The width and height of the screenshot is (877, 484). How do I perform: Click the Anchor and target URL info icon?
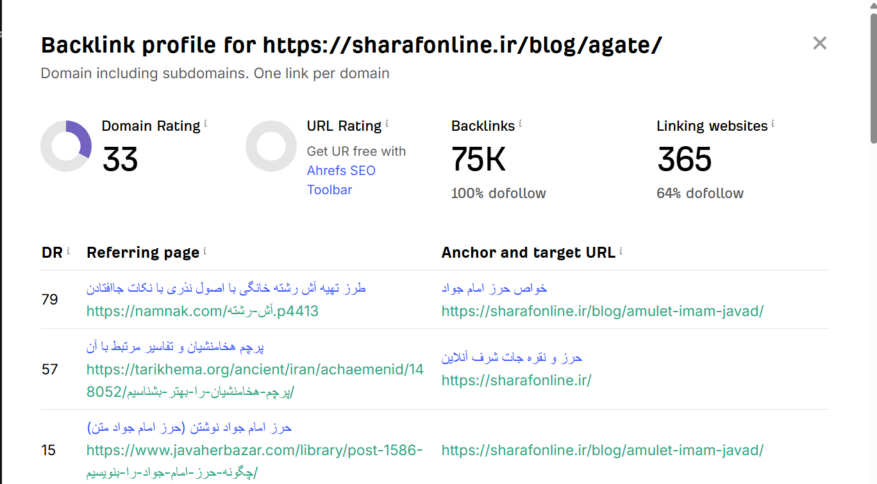point(621,251)
